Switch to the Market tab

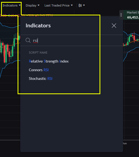(132, 12)
